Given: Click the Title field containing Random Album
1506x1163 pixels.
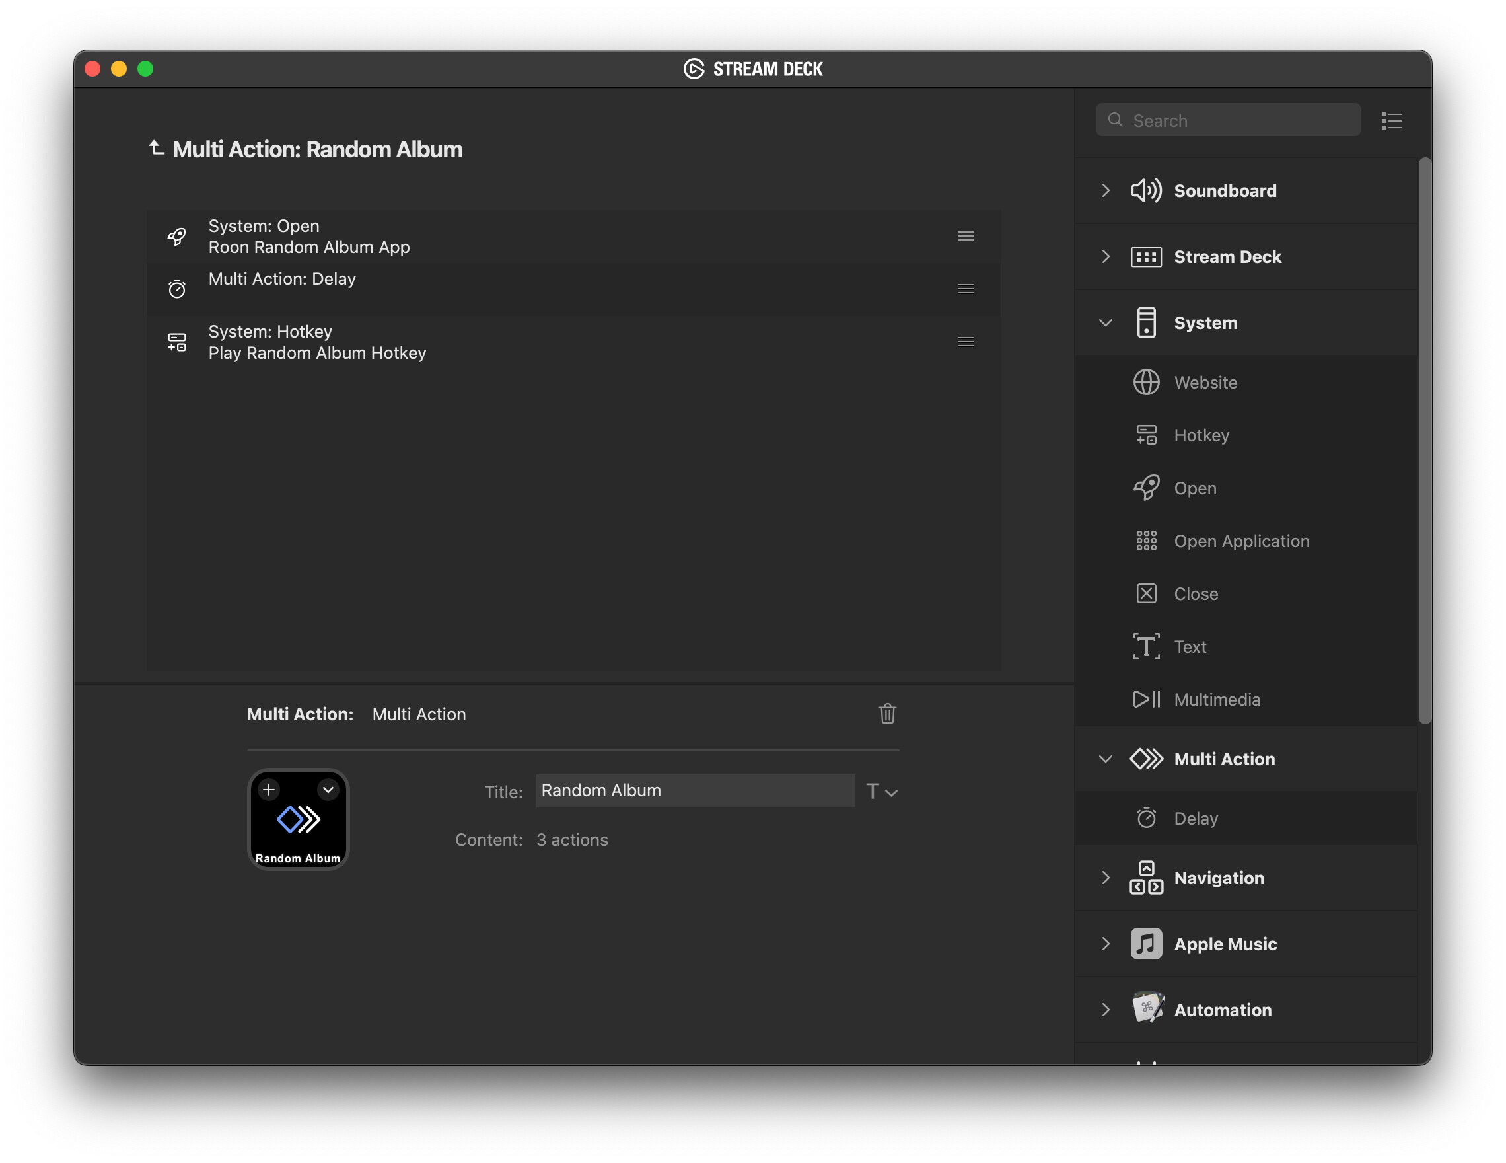Looking at the screenshot, I should pos(694,790).
